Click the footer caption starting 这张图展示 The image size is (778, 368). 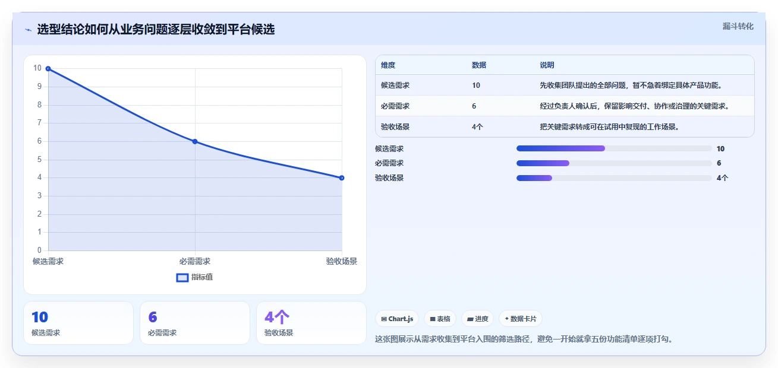(524, 340)
